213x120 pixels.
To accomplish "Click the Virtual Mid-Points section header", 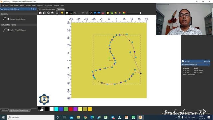I will click(18, 25).
